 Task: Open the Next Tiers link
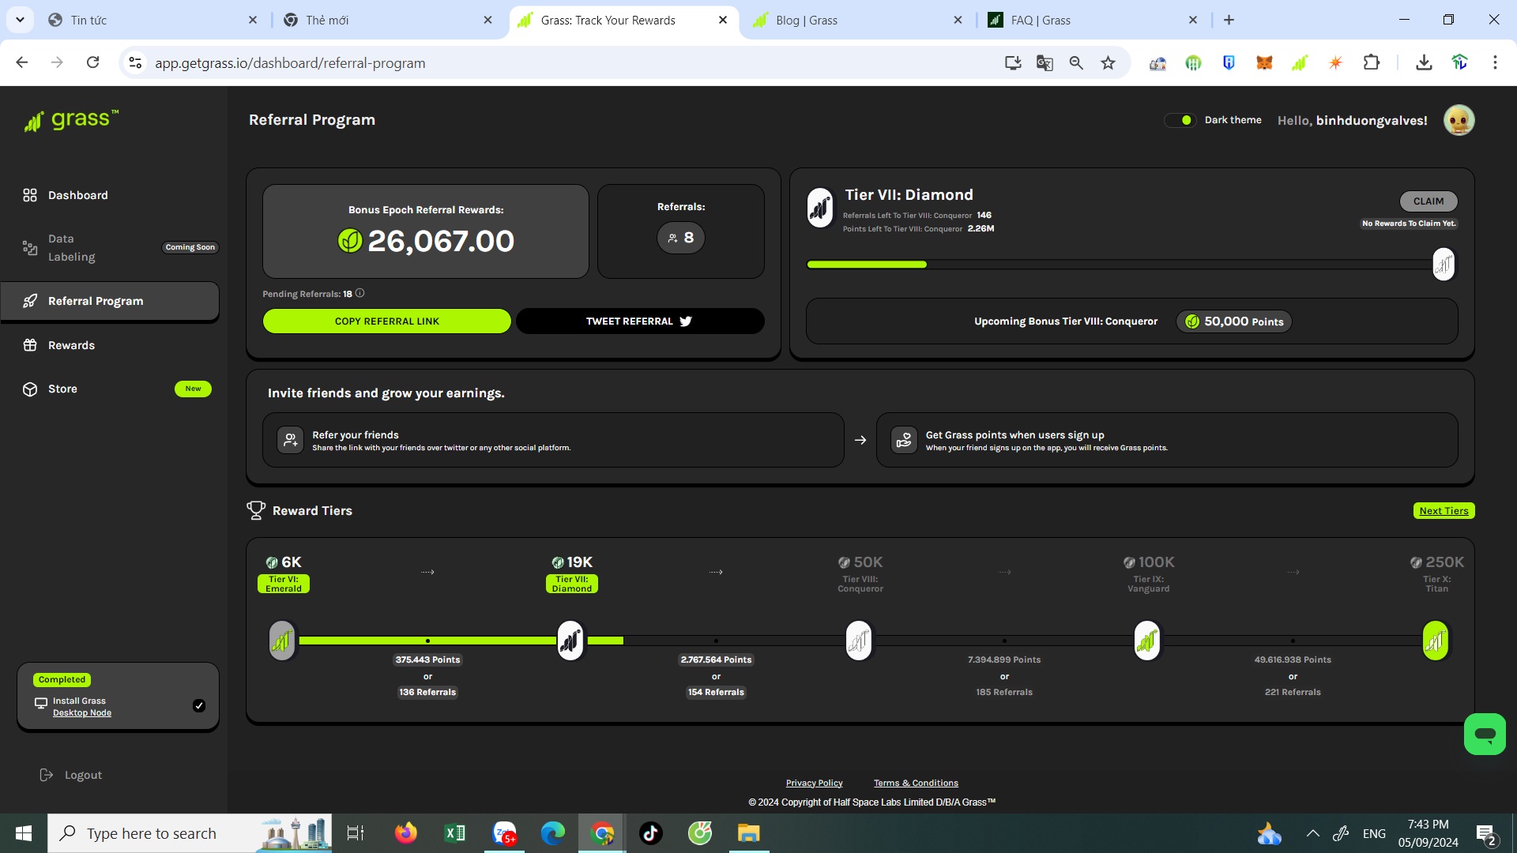point(1444,511)
